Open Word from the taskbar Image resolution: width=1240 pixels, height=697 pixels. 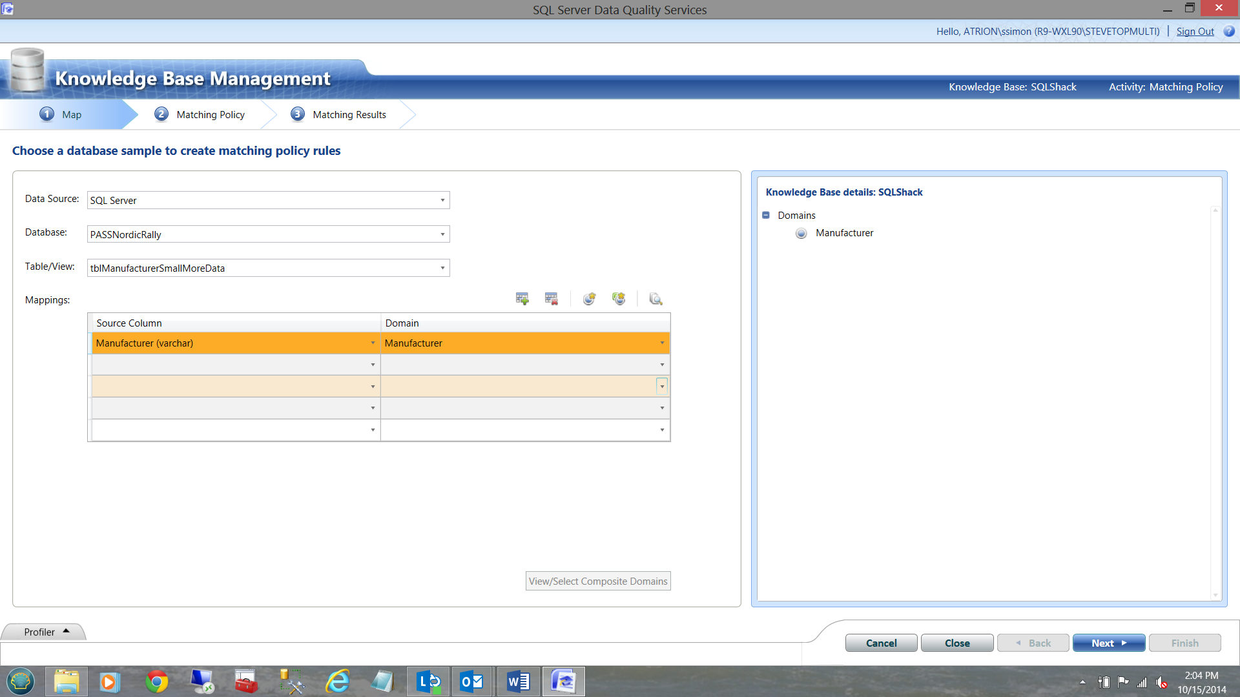coord(518,682)
